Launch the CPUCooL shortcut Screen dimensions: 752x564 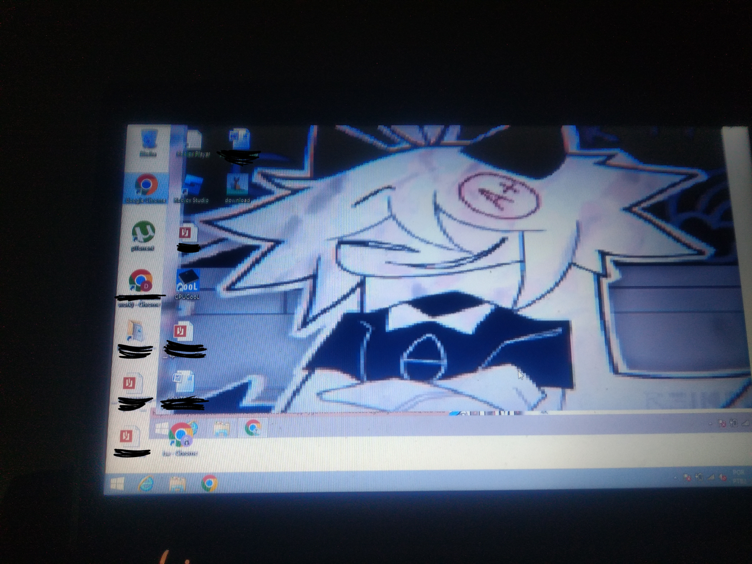pos(187,284)
